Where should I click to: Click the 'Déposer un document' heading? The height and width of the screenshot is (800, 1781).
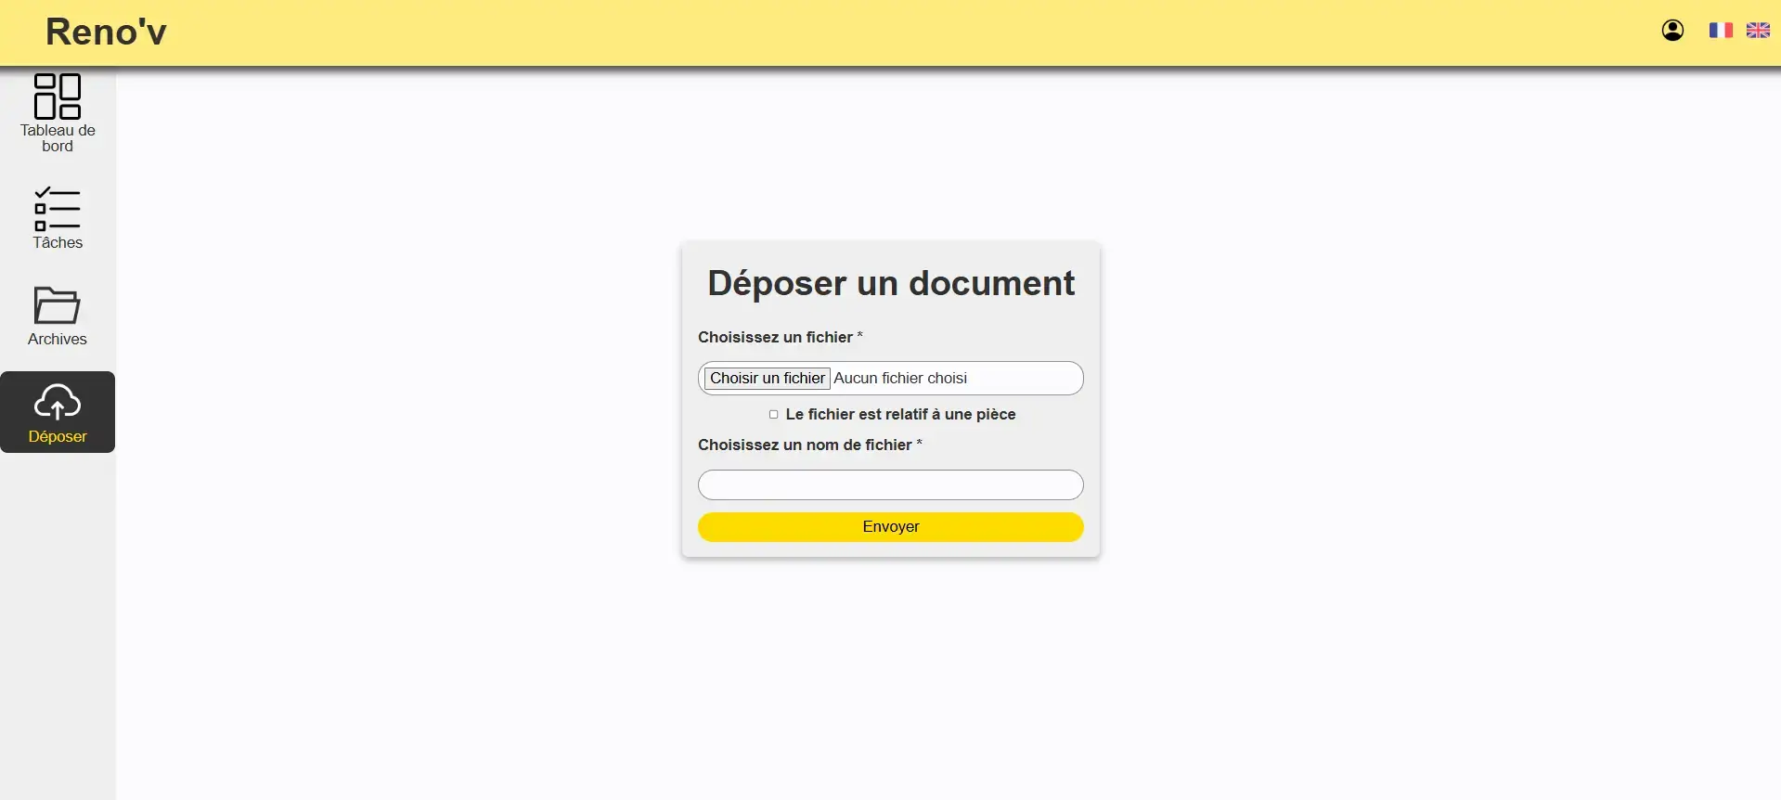pos(890,283)
